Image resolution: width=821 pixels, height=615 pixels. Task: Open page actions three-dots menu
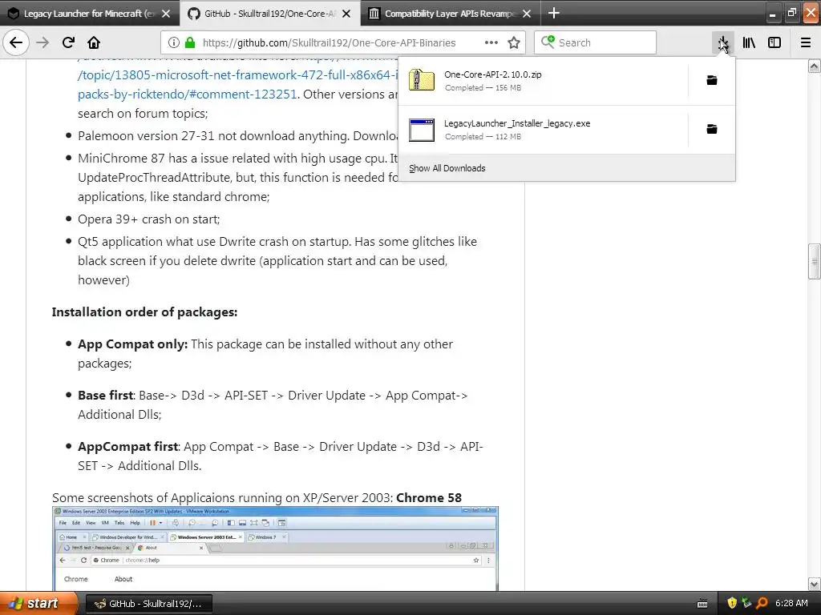coord(491,42)
